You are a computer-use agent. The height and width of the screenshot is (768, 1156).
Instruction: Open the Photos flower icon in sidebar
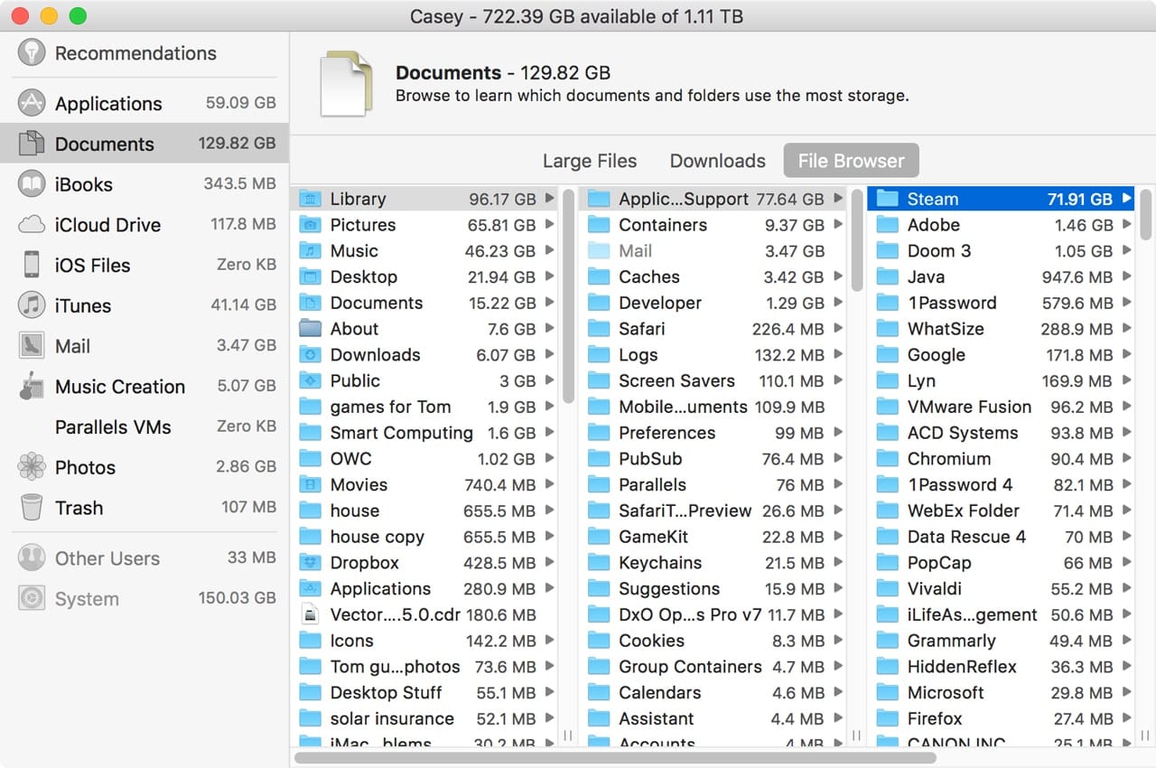point(31,467)
